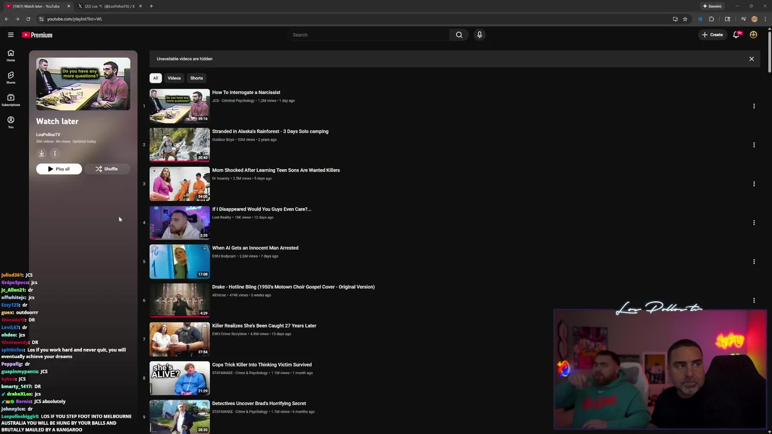Screen dimensions: 772x434
Task: Start voice search with the microphone
Action: coord(479,35)
